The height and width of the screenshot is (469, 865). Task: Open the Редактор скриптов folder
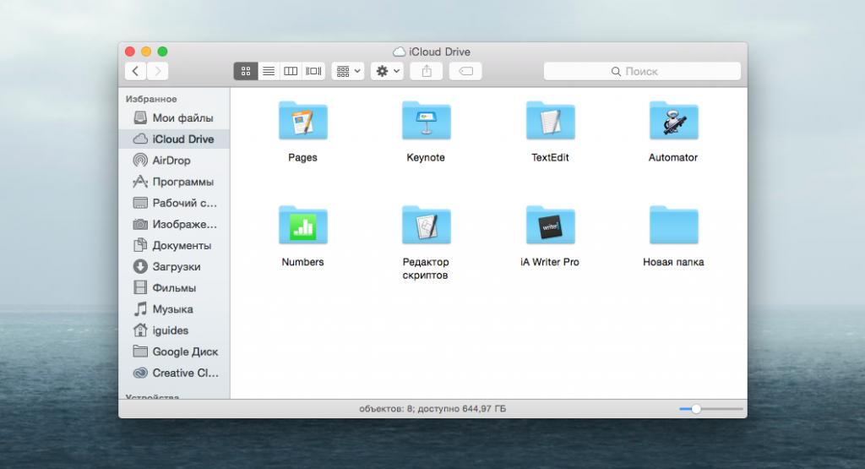click(x=426, y=225)
